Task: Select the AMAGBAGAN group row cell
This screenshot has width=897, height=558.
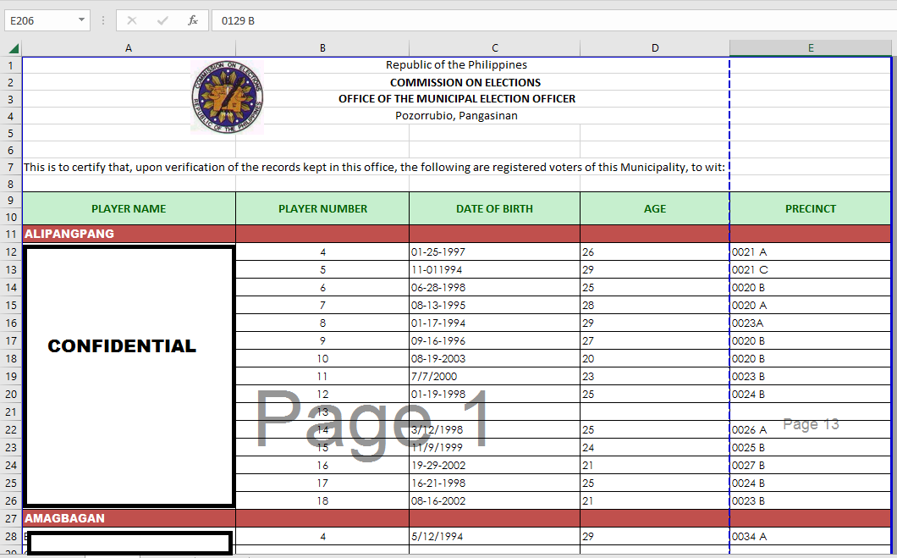Action: coord(129,518)
